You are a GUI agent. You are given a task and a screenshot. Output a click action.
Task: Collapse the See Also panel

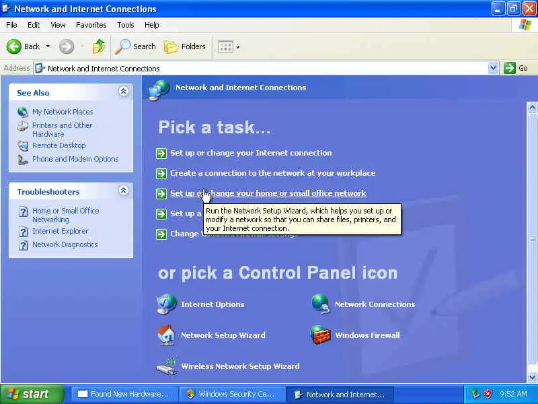(x=124, y=92)
